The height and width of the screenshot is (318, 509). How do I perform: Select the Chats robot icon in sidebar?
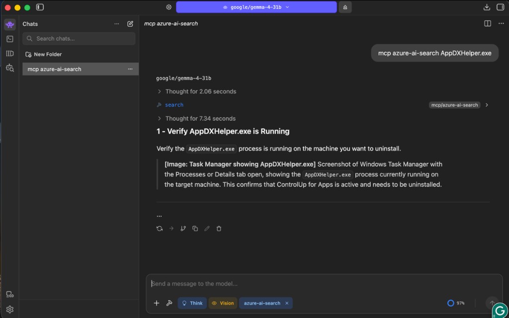(x=10, y=24)
